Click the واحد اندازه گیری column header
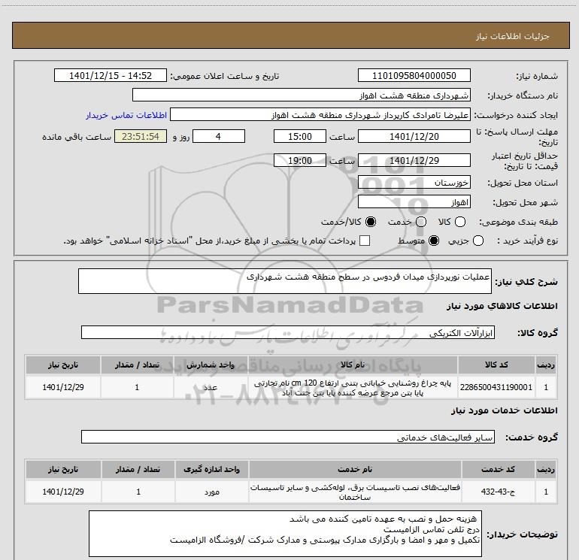The height and width of the screenshot is (560, 579). click(212, 469)
